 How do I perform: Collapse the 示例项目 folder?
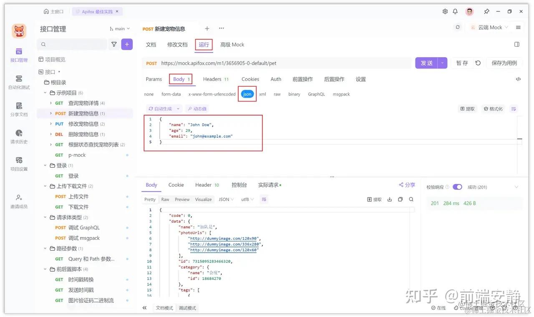click(x=45, y=93)
